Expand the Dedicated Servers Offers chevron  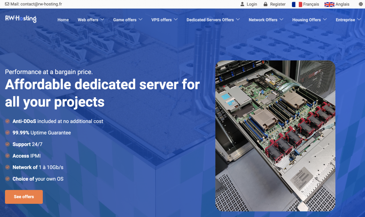[238, 20]
